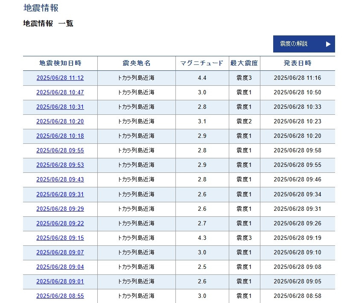Open earthquake link 2025/06/28 09:43
This screenshot has width=356, height=303.
pos(60,180)
